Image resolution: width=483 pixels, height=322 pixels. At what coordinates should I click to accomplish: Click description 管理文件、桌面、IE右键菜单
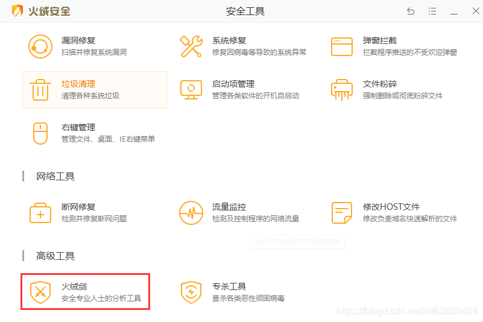tap(108, 139)
